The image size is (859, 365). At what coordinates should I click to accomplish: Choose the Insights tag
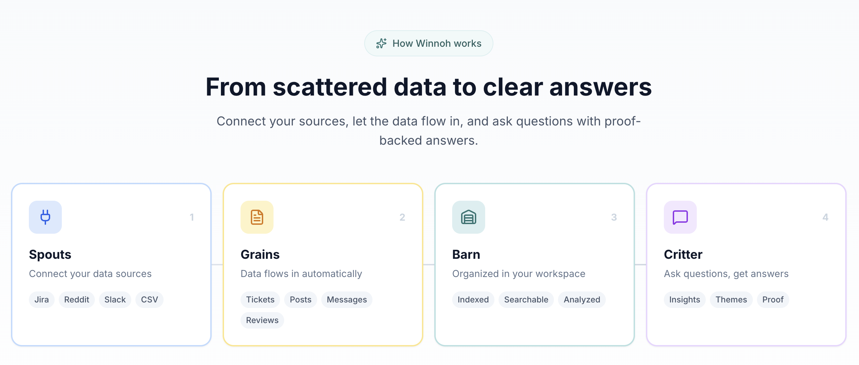click(684, 300)
